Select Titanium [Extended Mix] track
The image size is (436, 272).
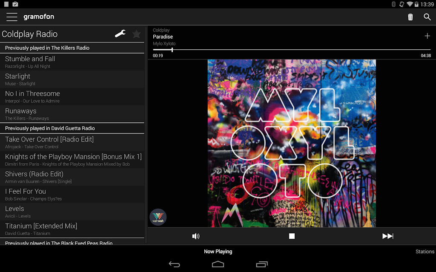72,229
